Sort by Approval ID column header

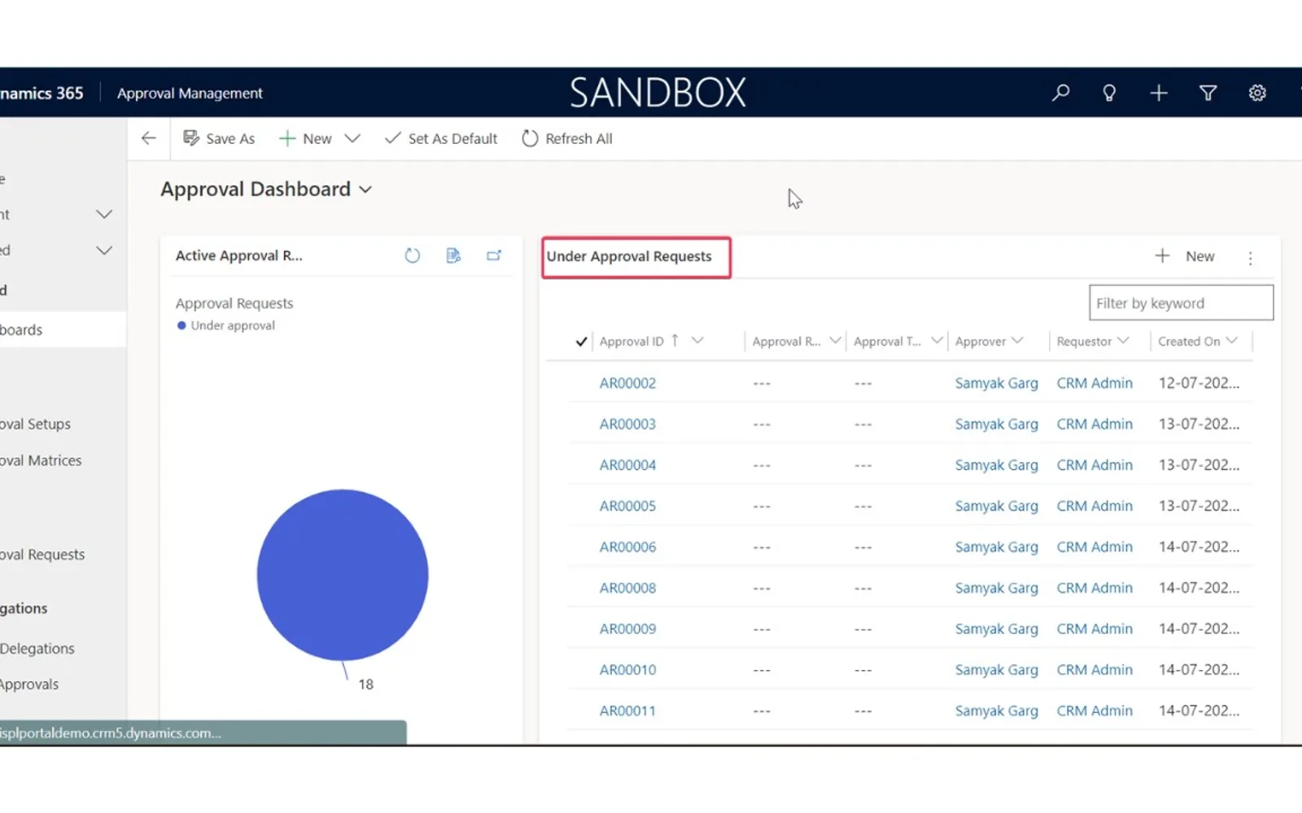click(631, 341)
